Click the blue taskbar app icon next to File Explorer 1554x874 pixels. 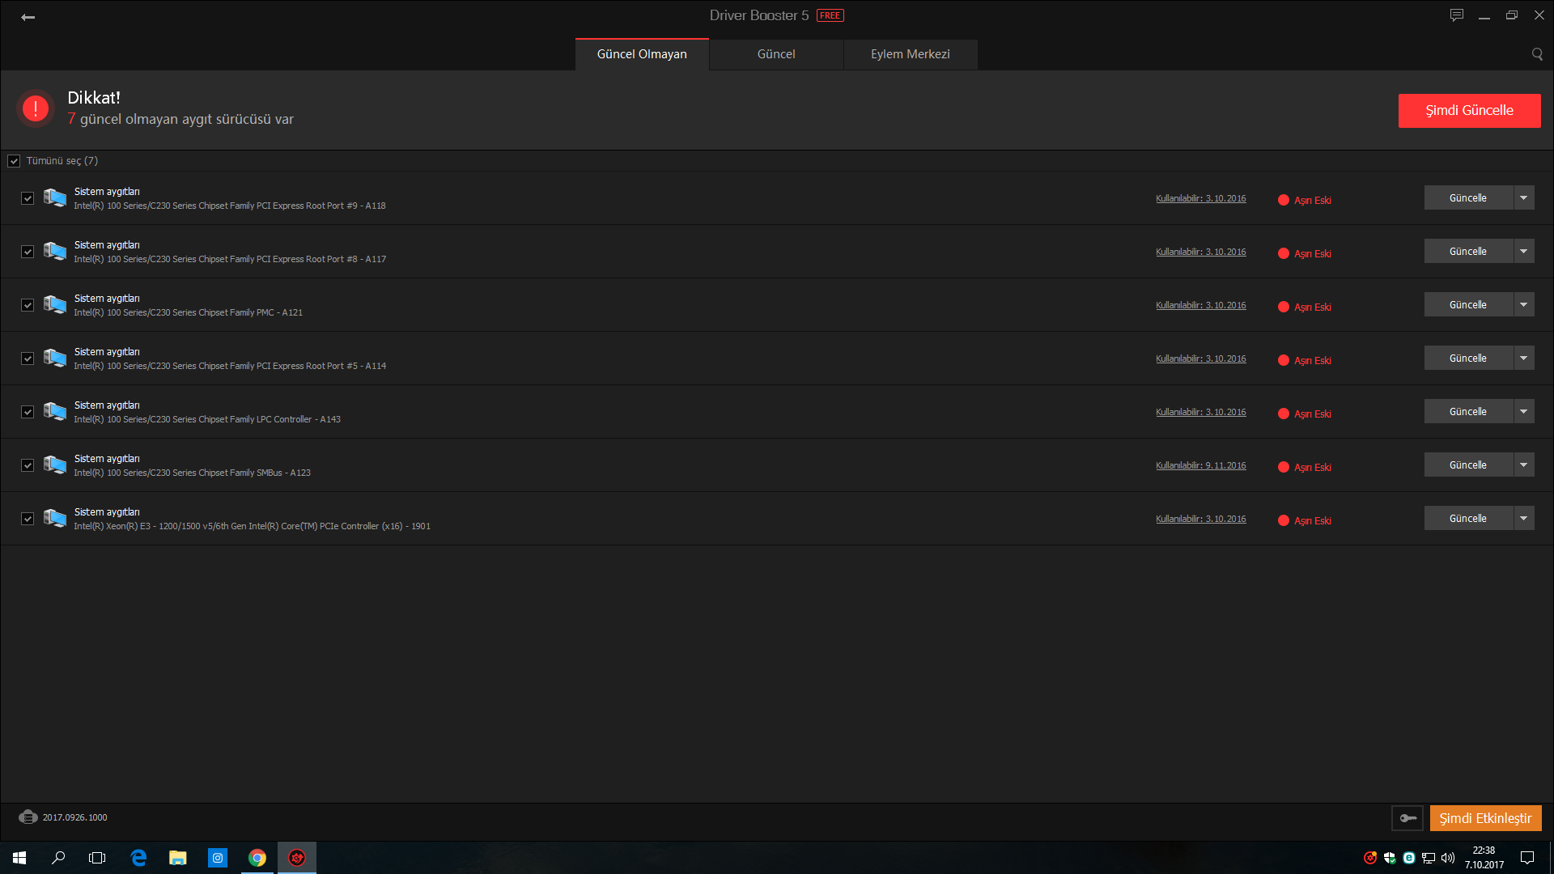pos(218,858)
